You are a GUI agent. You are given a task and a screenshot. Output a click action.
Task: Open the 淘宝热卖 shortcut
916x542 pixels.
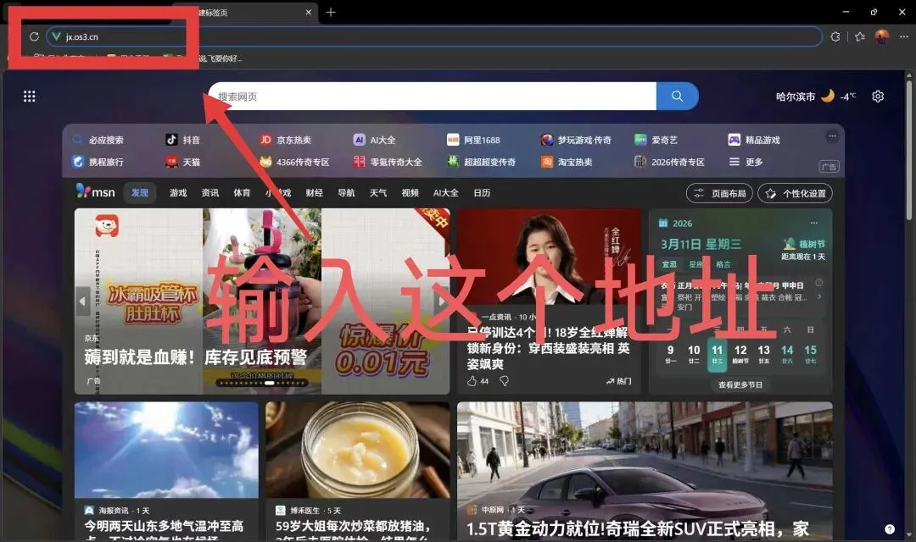(567, 162)
